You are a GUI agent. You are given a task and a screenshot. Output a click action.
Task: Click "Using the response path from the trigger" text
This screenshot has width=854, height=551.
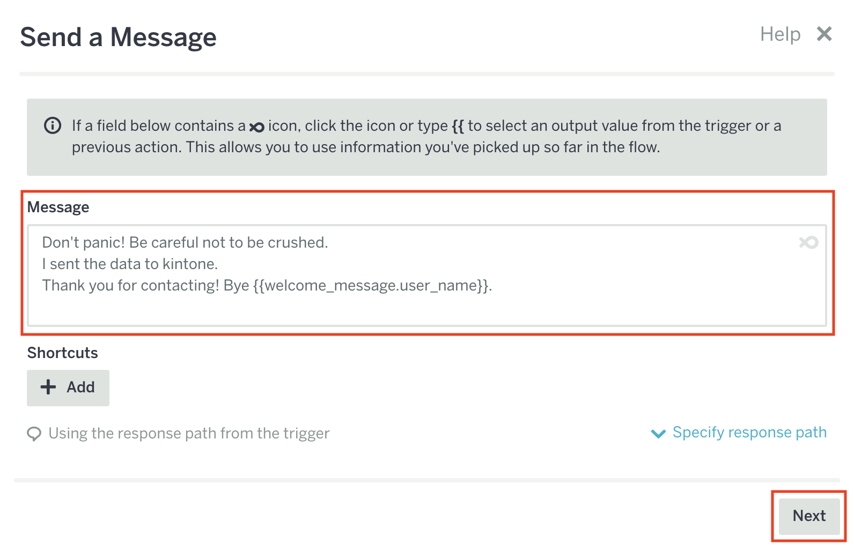(x=189, y=433)
